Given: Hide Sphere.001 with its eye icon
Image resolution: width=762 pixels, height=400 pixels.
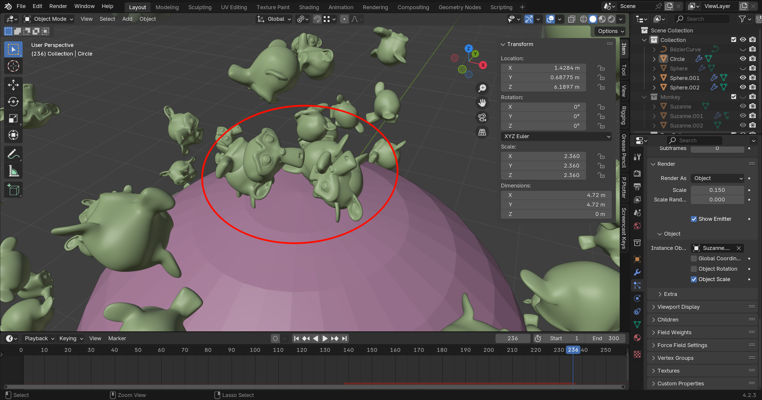Looking at the screenshot, I should click(x=743, y=78).
